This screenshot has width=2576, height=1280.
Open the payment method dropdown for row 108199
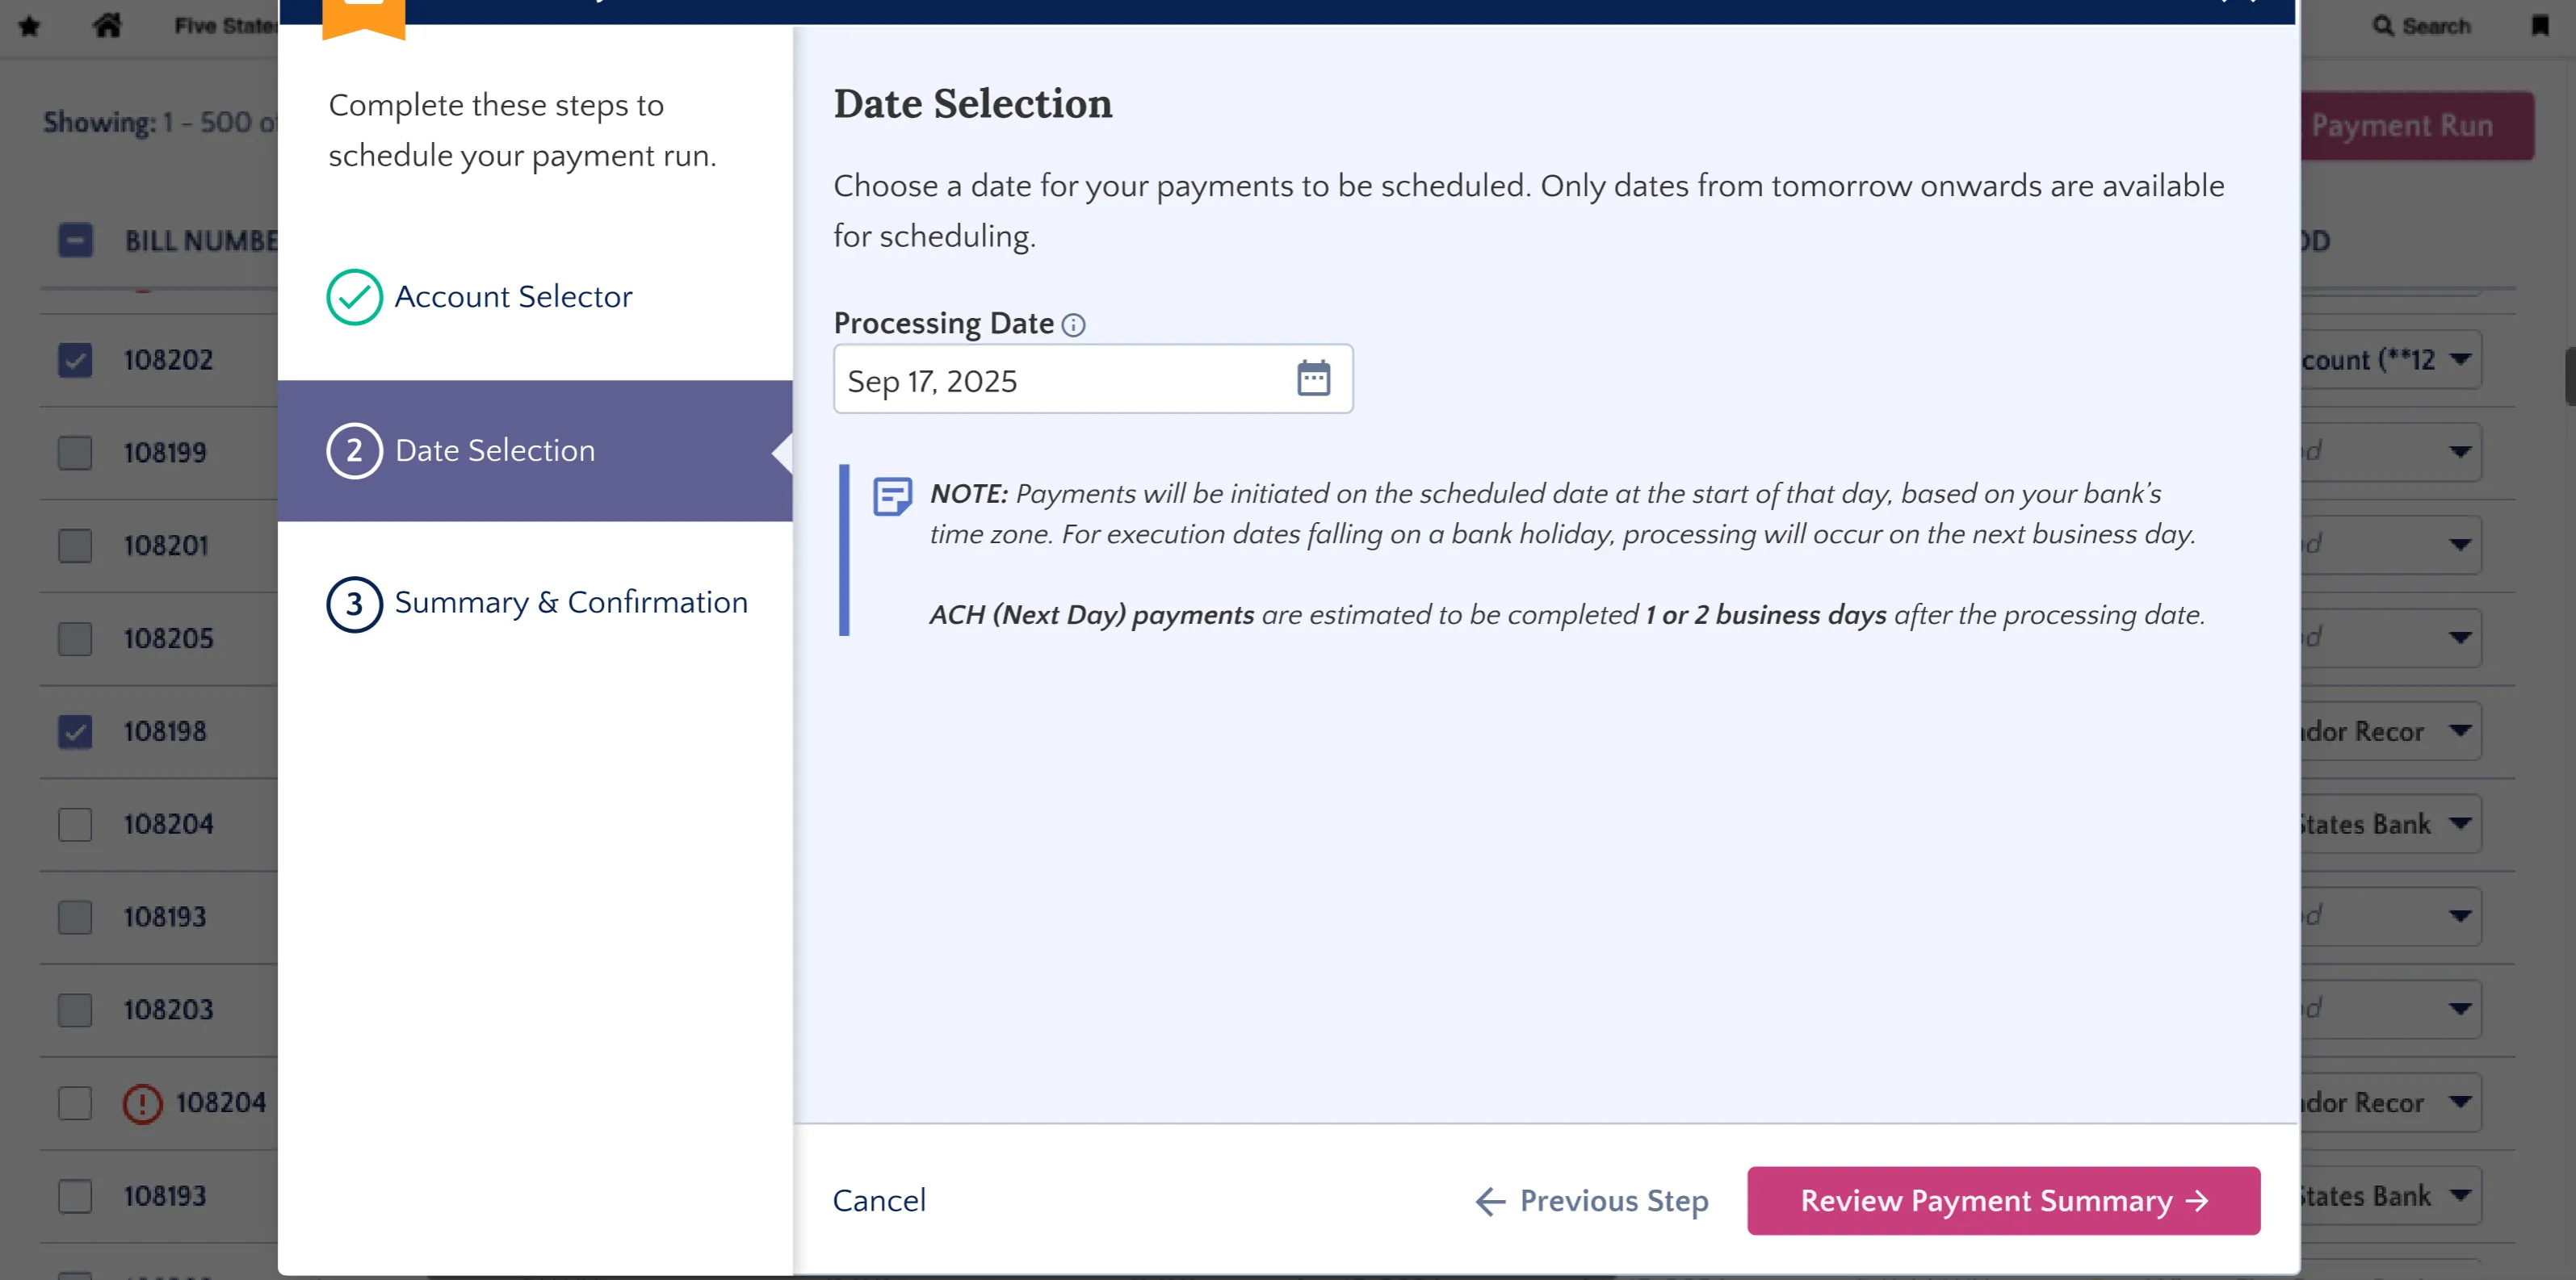coord(2391,453)
